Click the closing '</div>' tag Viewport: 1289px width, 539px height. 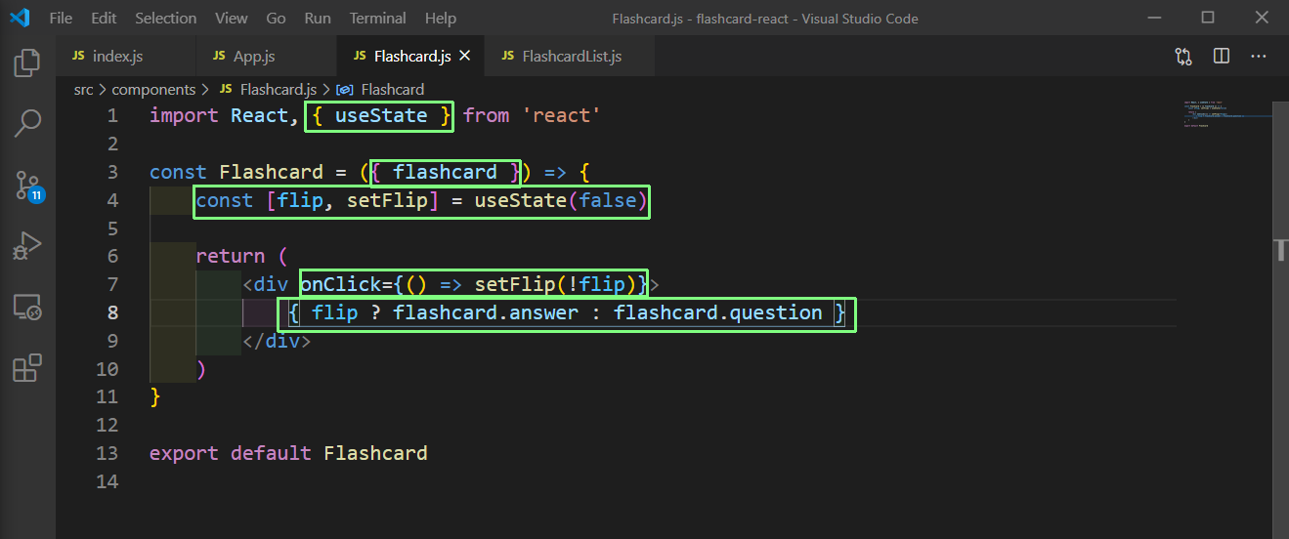pyautogui.click(x=277, y=341)
